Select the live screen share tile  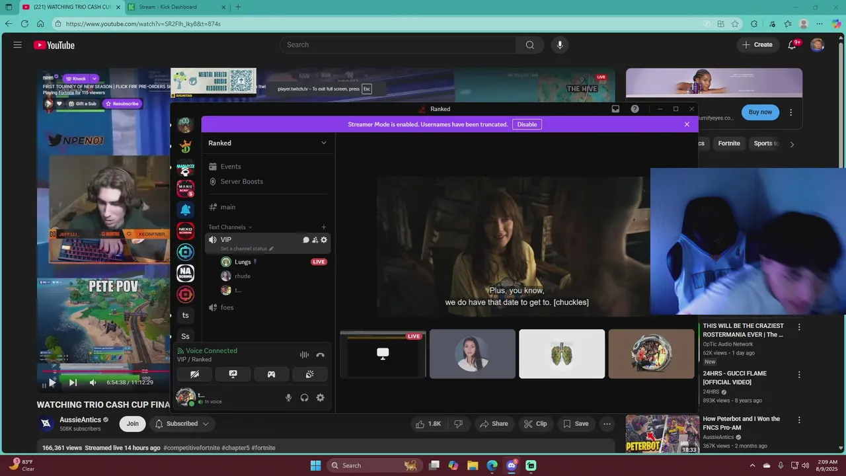(x=383, y=354)
